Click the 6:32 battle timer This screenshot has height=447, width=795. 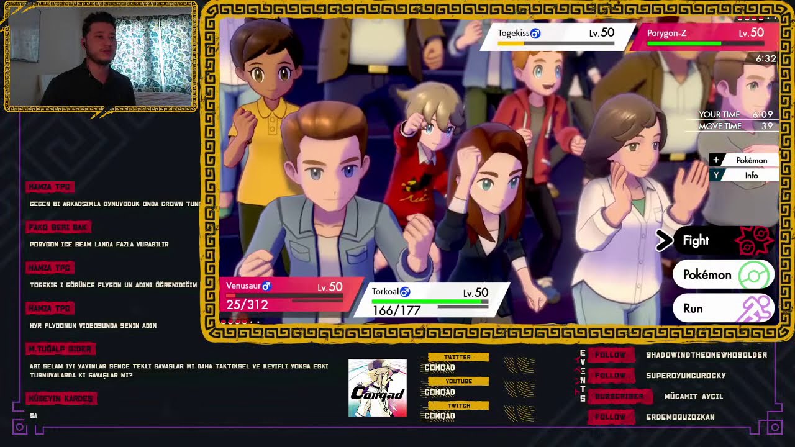coord(766,59)
